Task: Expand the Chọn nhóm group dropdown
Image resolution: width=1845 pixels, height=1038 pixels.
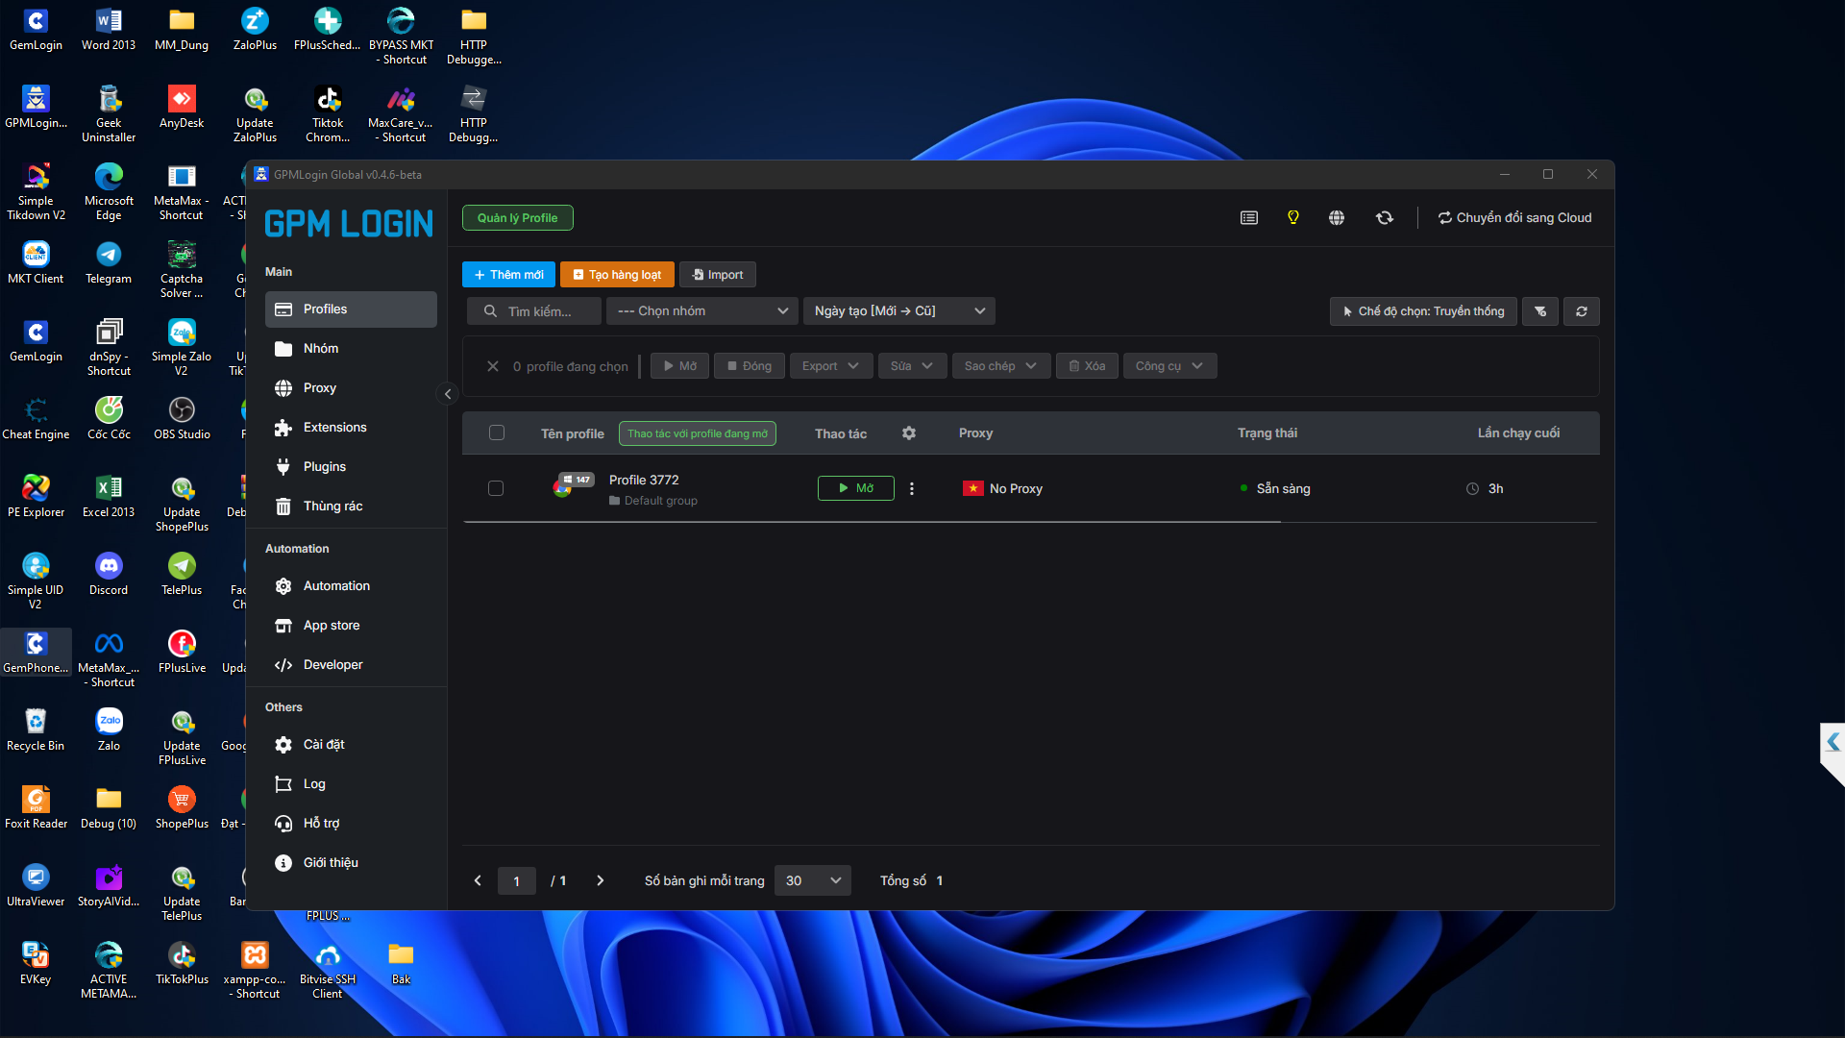Action: (702, 311)
